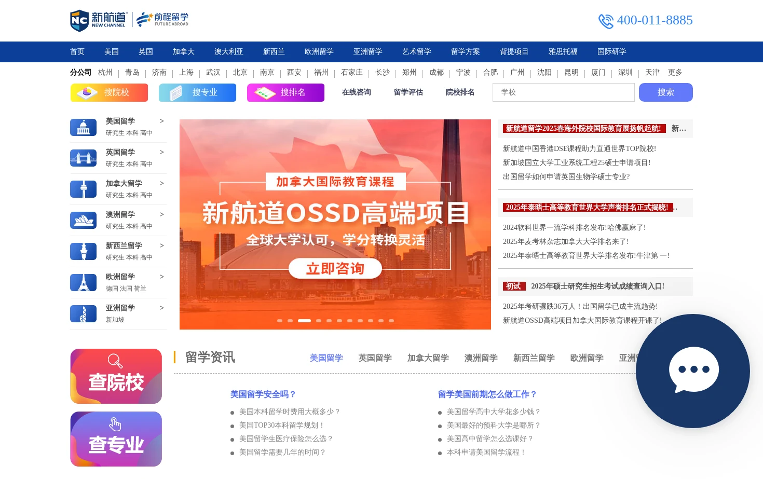Expand the 澳洲留学 sidebar arrow

click(162, 214)
